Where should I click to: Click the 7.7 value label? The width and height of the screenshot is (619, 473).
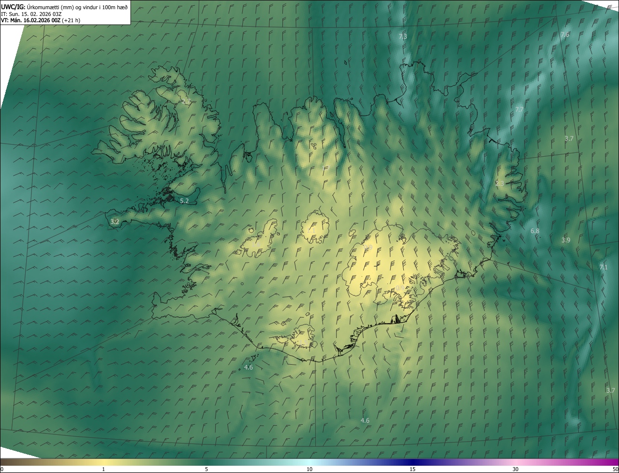(x=519, y=110)
